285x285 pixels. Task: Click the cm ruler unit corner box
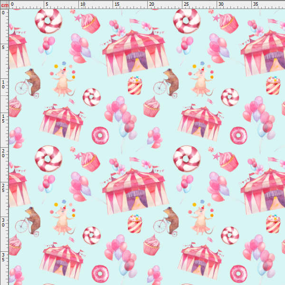point(4,5)
